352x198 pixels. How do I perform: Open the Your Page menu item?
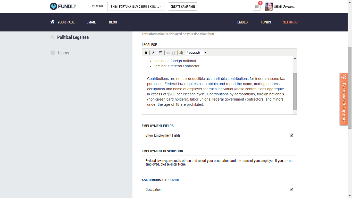66,22
